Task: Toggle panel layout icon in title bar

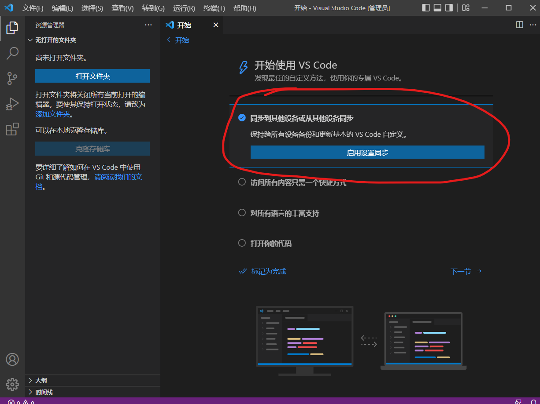Action: tap(437, 8)
